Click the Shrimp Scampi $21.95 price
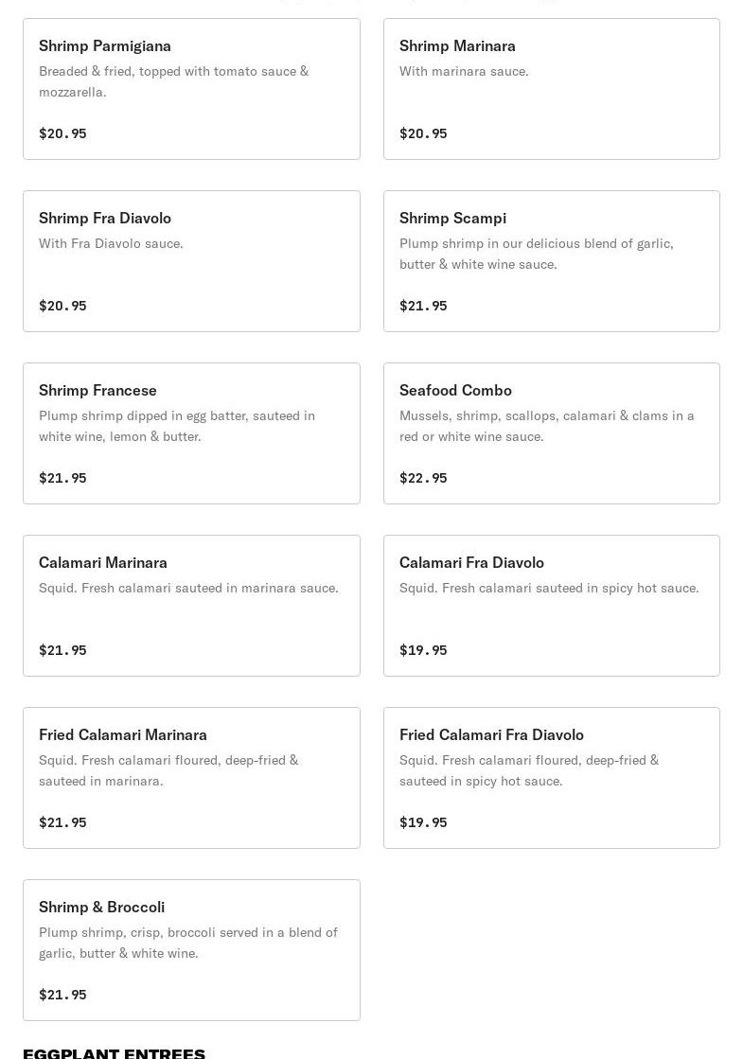 coord(423,306)
